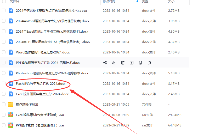Click 文件夹 type of 操作题操作视频
This screenshot has width=221, height=140.
[x=147, y=105]
